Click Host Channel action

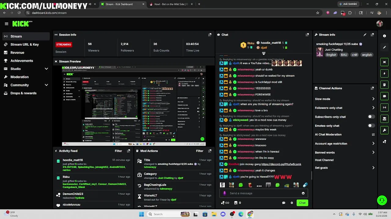pyautogui.click(x=324, y=160)
